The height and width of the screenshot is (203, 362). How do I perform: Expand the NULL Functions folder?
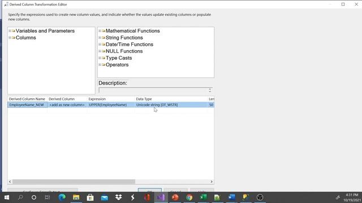coord(100,51)
